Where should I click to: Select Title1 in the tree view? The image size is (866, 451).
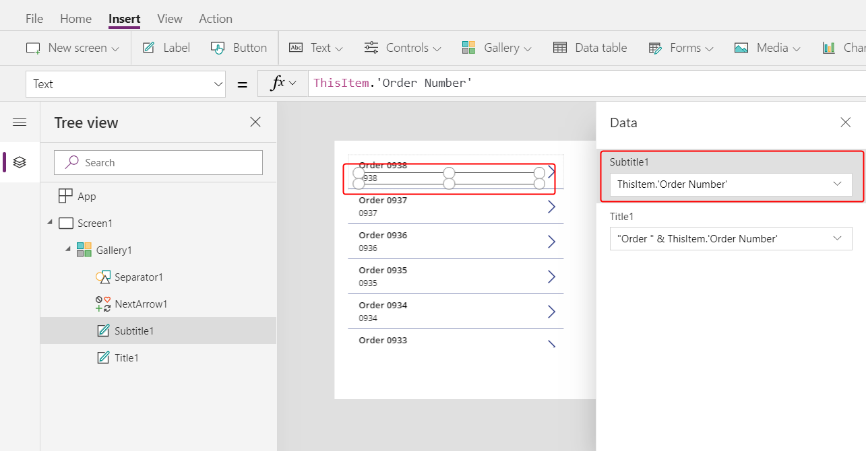coord(126,357)
